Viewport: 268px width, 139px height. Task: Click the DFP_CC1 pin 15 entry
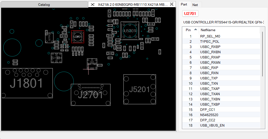[x=221, y=110]
